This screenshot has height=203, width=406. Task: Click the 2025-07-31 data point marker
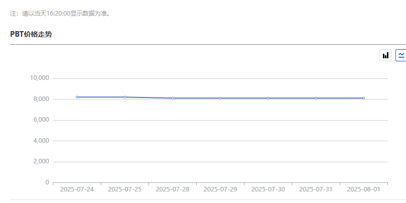[316, 98]
